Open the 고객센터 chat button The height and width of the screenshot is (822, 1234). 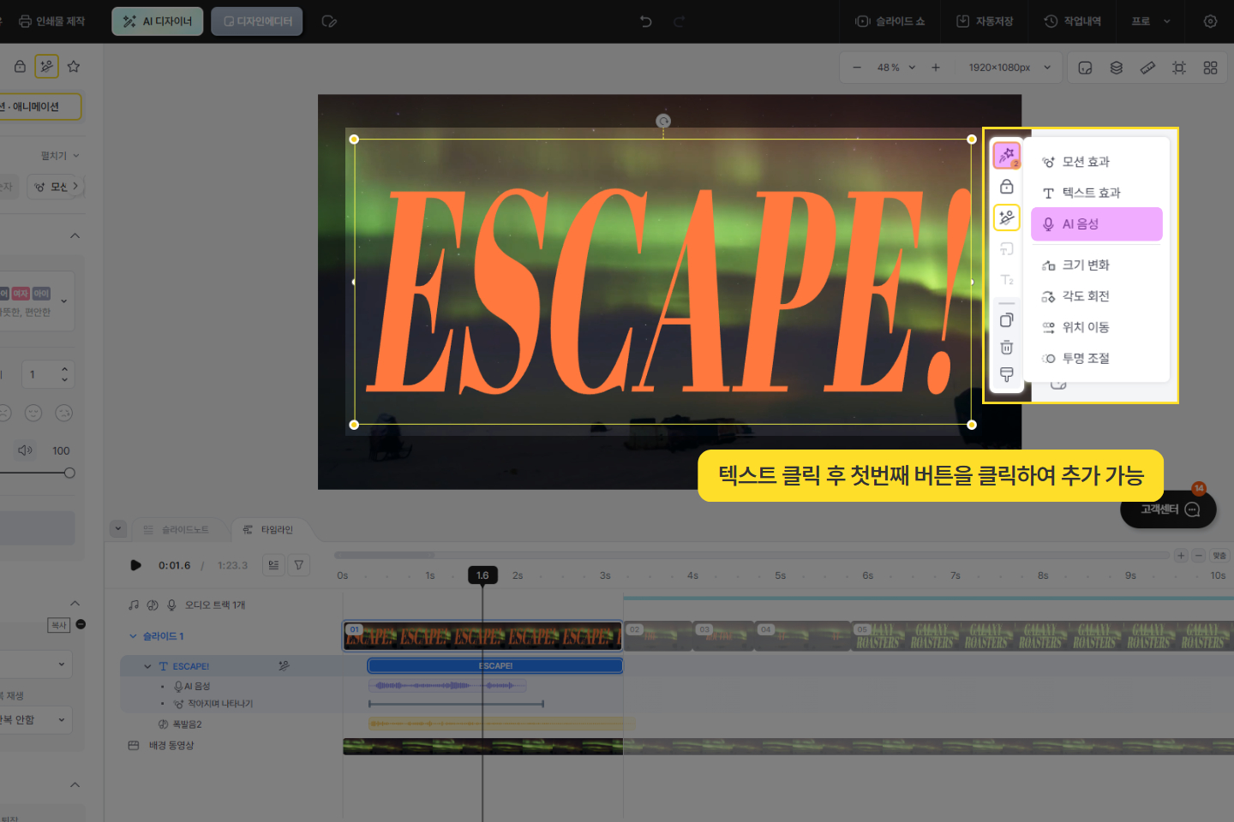[1168, 509]
